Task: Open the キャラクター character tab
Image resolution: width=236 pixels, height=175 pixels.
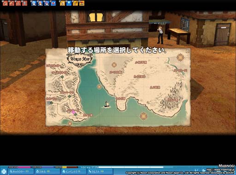Action: tap(21, 171)
